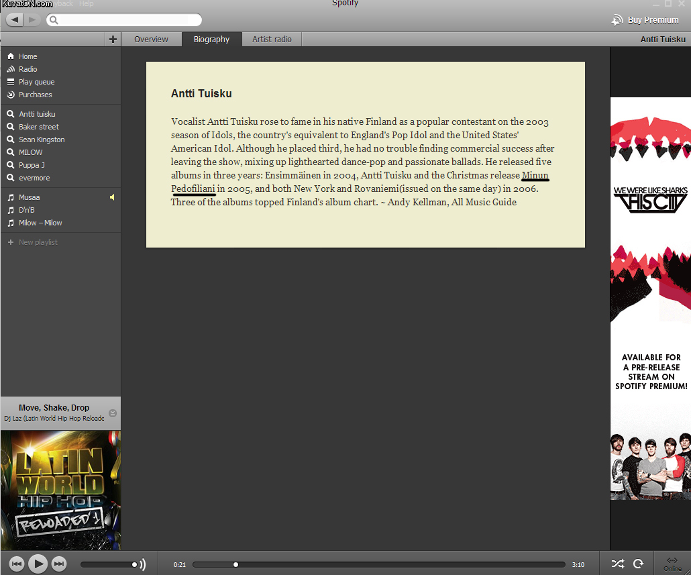Open the Sean Kingston saved search
This screenshot has width=691, height=575.
42,140
